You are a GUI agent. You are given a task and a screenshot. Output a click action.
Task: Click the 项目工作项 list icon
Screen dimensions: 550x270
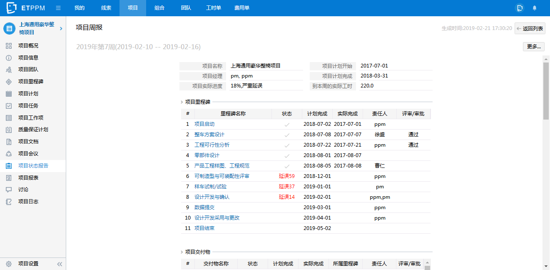pos(9,118)
